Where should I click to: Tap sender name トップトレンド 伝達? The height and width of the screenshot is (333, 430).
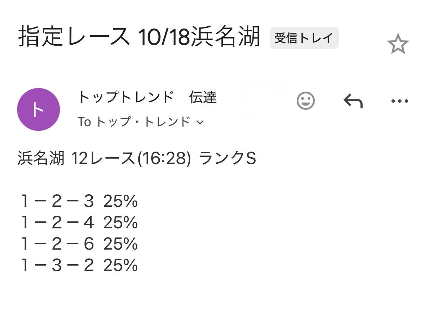(x=147, y=97)
